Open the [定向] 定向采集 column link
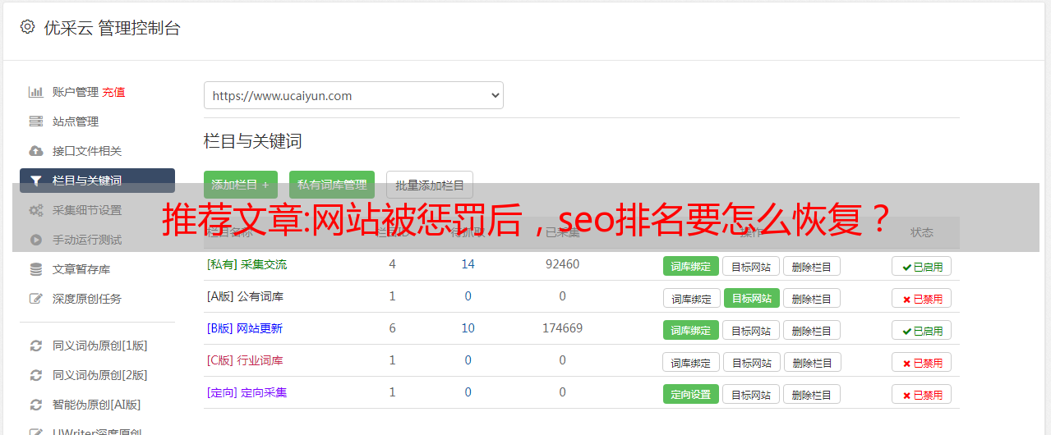 [247, 392]
